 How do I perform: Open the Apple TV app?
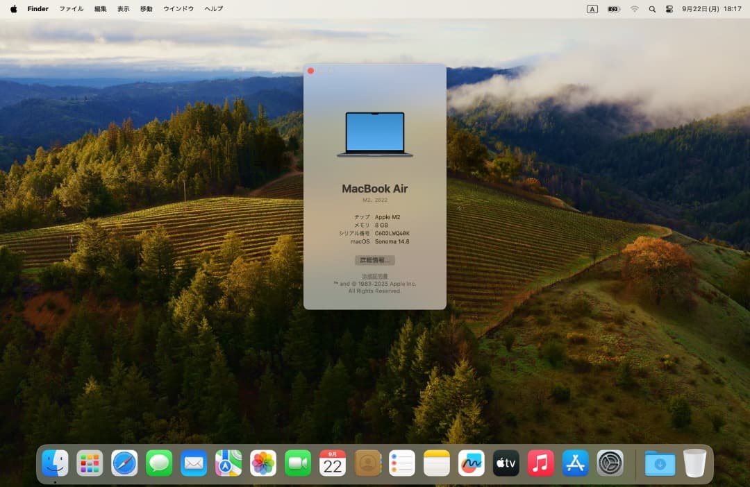pos(506,462)
